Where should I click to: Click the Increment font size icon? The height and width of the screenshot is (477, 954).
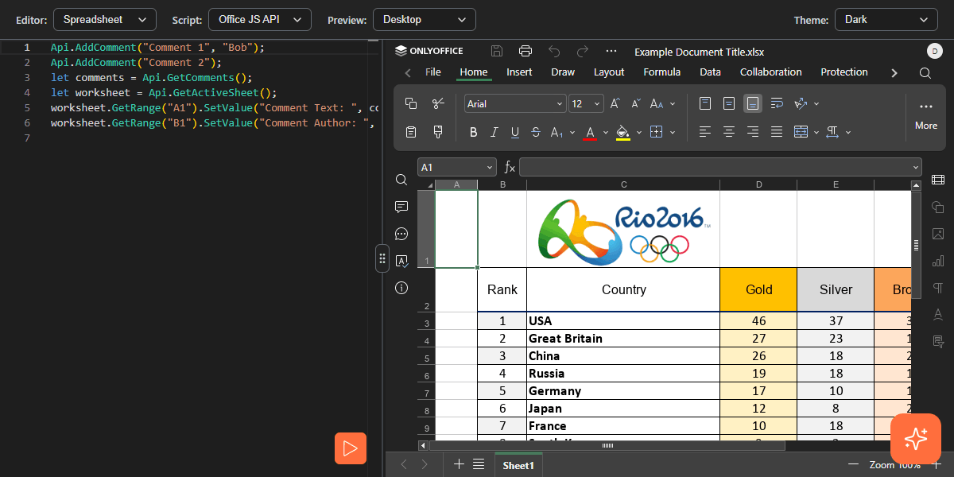pos(615,103)
